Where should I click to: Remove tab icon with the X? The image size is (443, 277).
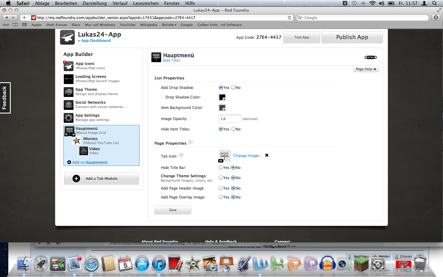pyautogui.click(x=267, y=155)
